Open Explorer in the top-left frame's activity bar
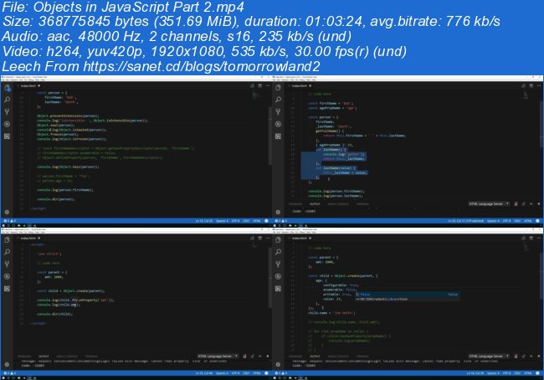 7,88
